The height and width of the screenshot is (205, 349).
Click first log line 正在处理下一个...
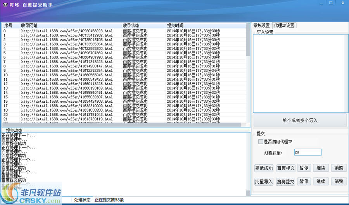[19, 135]
